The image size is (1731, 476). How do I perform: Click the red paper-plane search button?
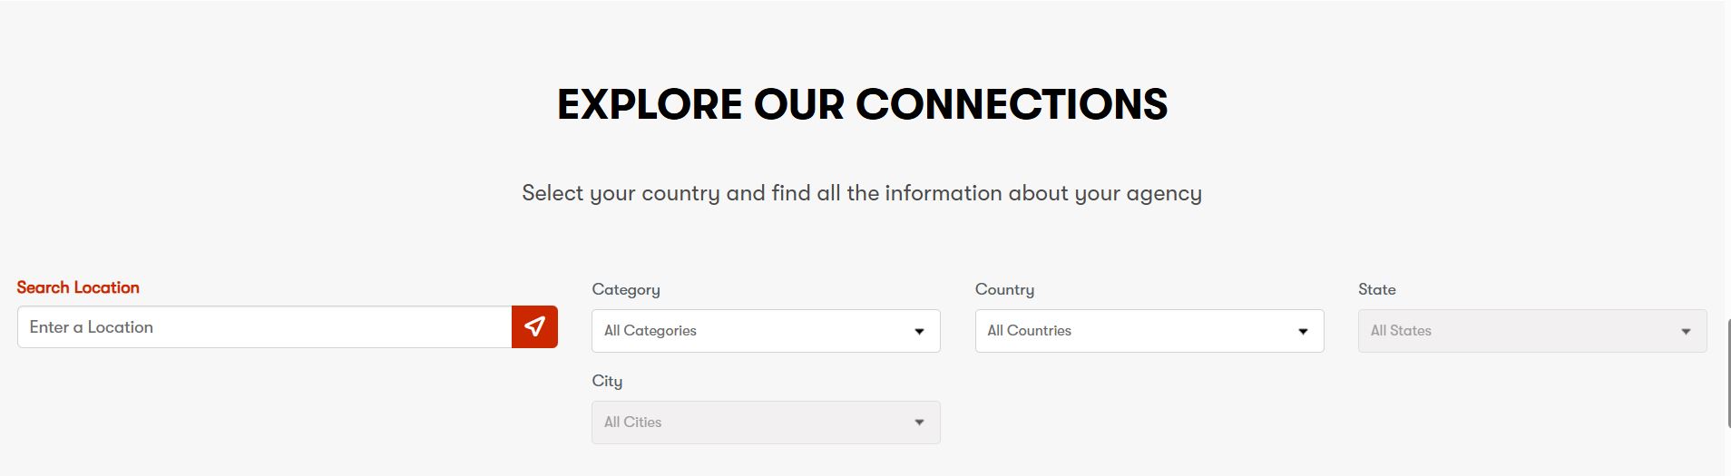pos(534,326)
